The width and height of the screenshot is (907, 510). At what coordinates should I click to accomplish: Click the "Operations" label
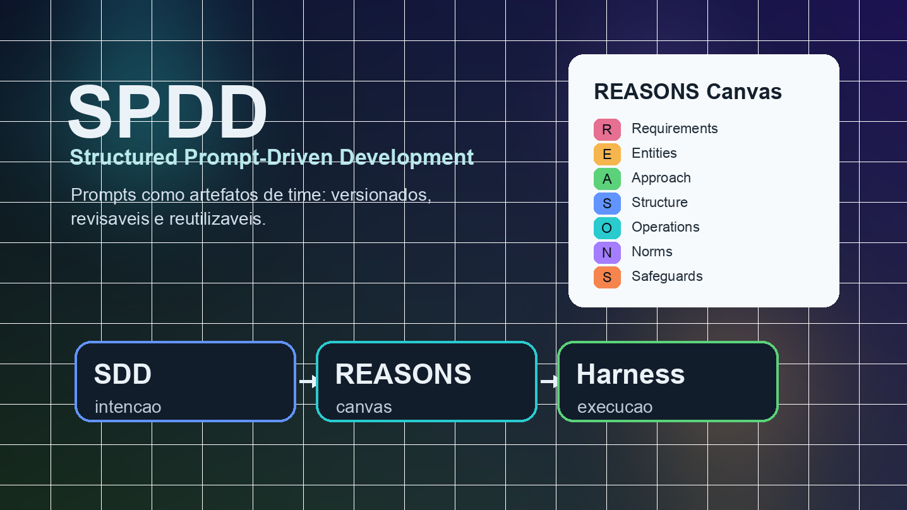[666, 227]
